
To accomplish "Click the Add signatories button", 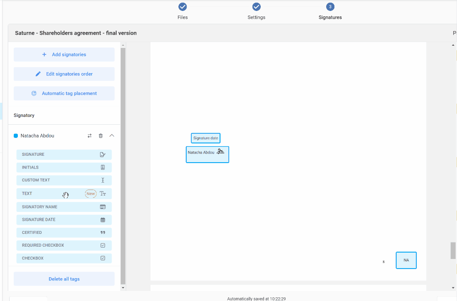I will click(64, 54).
